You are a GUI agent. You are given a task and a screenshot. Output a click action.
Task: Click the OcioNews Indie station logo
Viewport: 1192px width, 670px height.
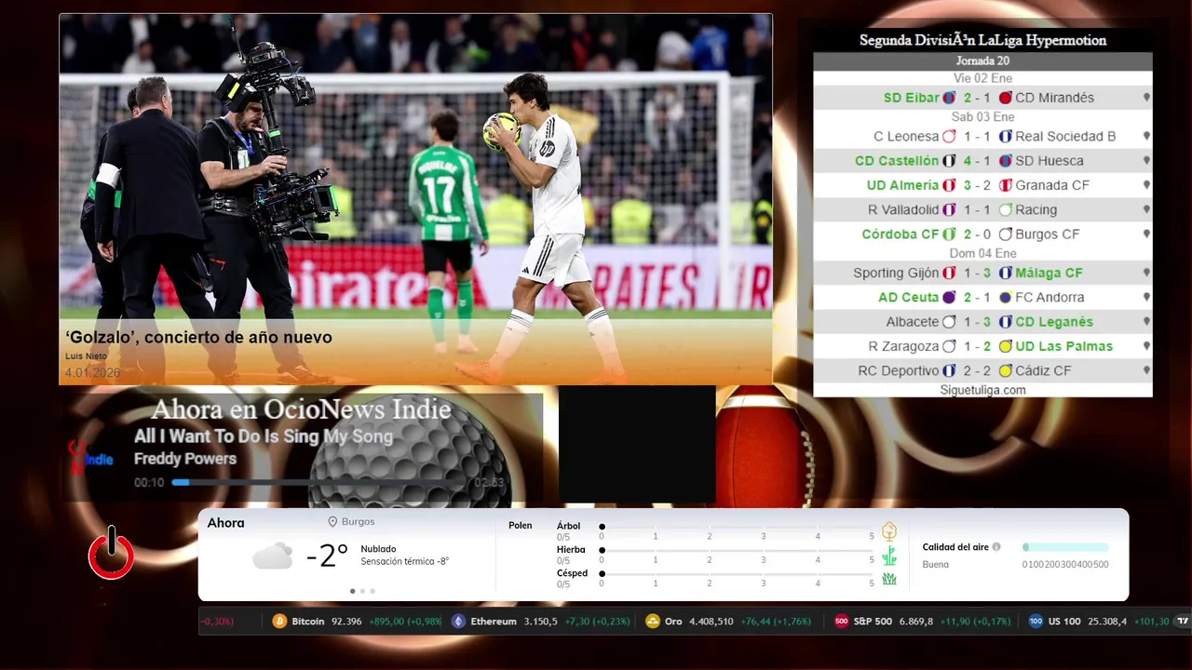click(90, 458)
